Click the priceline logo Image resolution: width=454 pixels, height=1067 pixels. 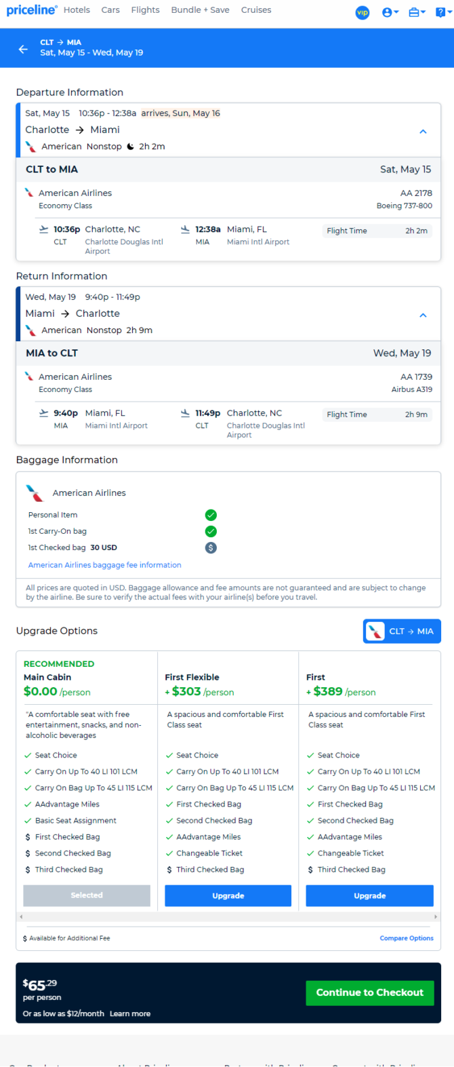[x=31, y=10]
